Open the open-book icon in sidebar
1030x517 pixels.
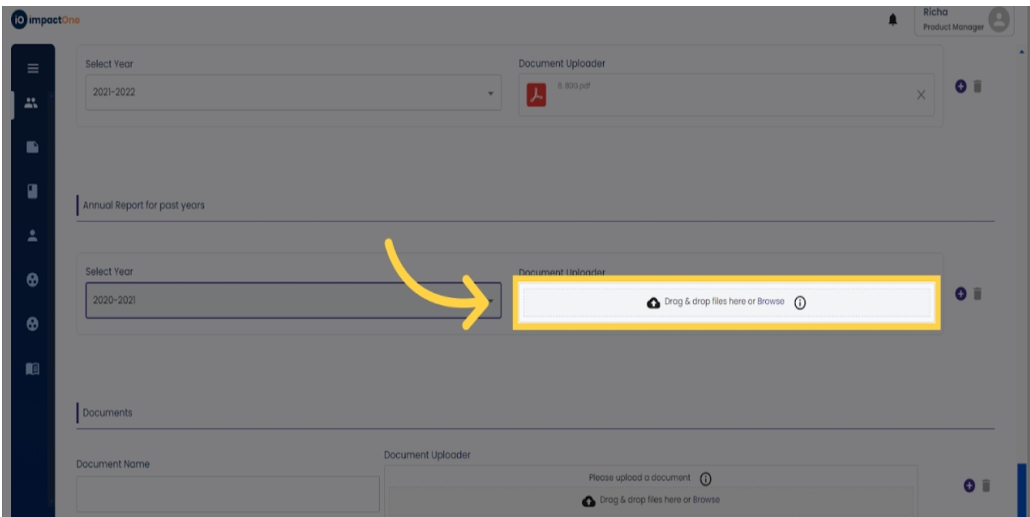point(31,369)
